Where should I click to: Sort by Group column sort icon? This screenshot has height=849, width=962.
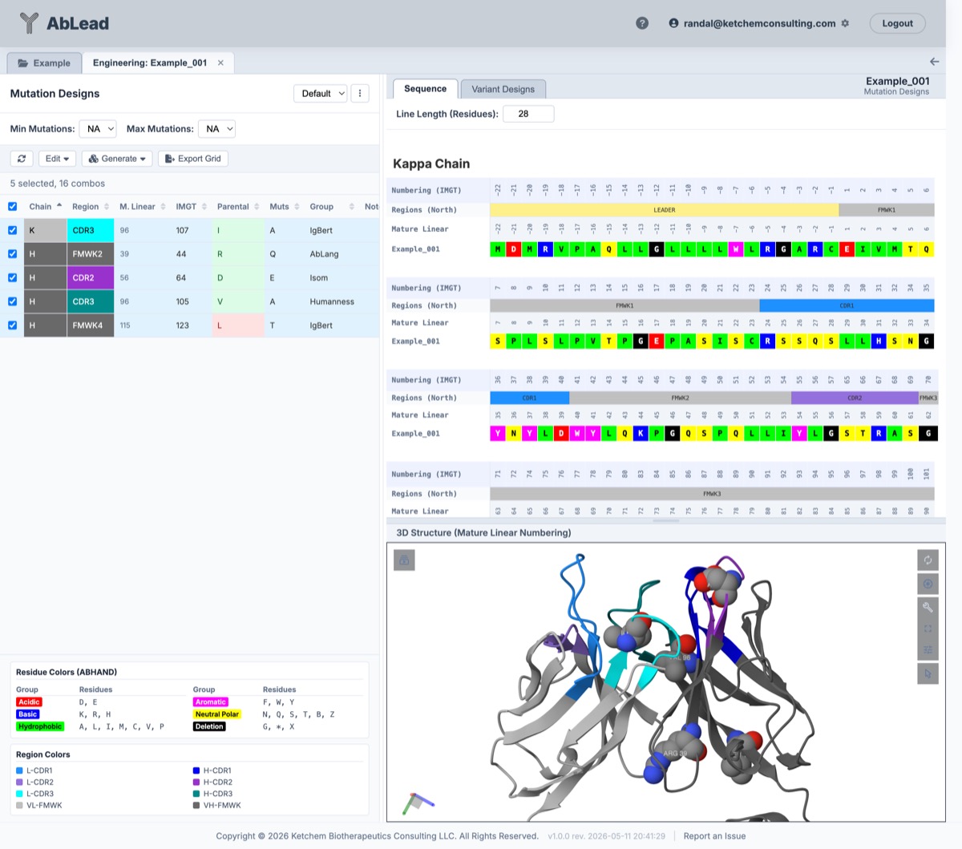352,207
